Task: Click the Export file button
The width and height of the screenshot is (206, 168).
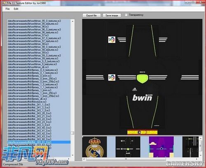Action: click(91, 16)
